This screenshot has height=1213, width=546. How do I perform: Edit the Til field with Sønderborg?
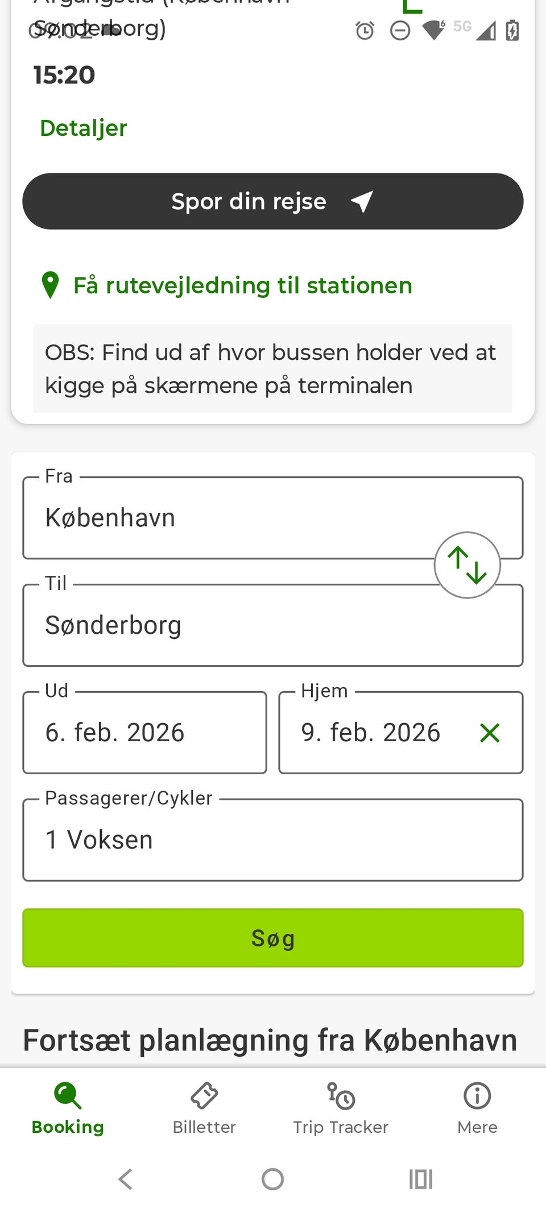[x=227, y=625]
